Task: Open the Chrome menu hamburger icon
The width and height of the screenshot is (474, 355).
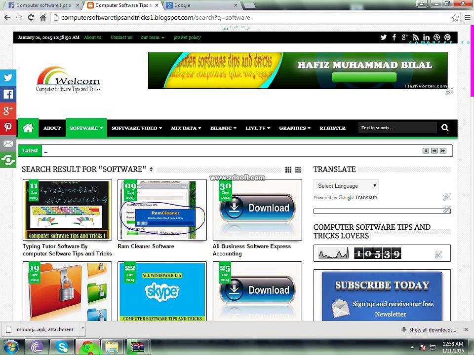Action: pyautogui.click(x=468, y=18)
